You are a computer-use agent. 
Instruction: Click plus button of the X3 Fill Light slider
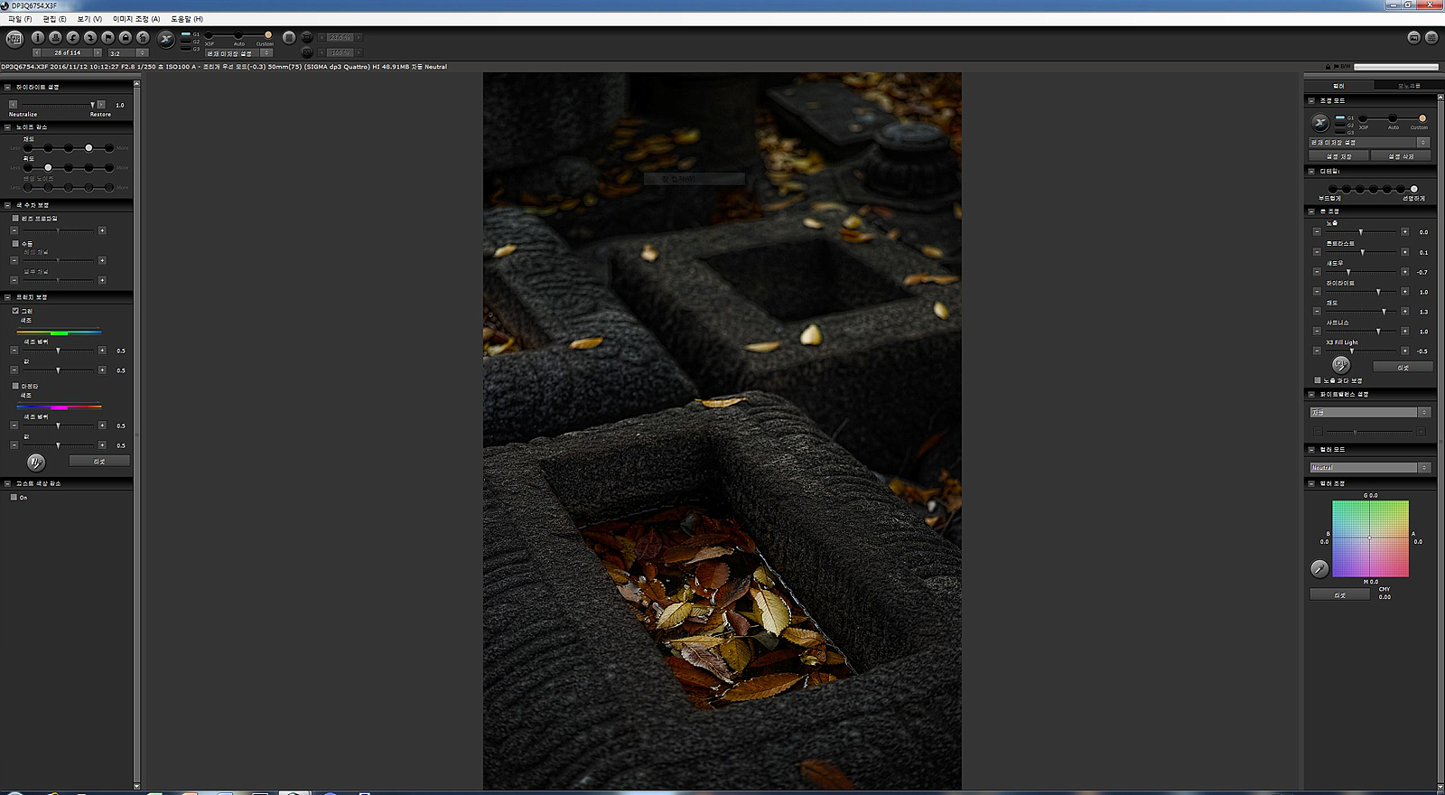coord(1404,351)
